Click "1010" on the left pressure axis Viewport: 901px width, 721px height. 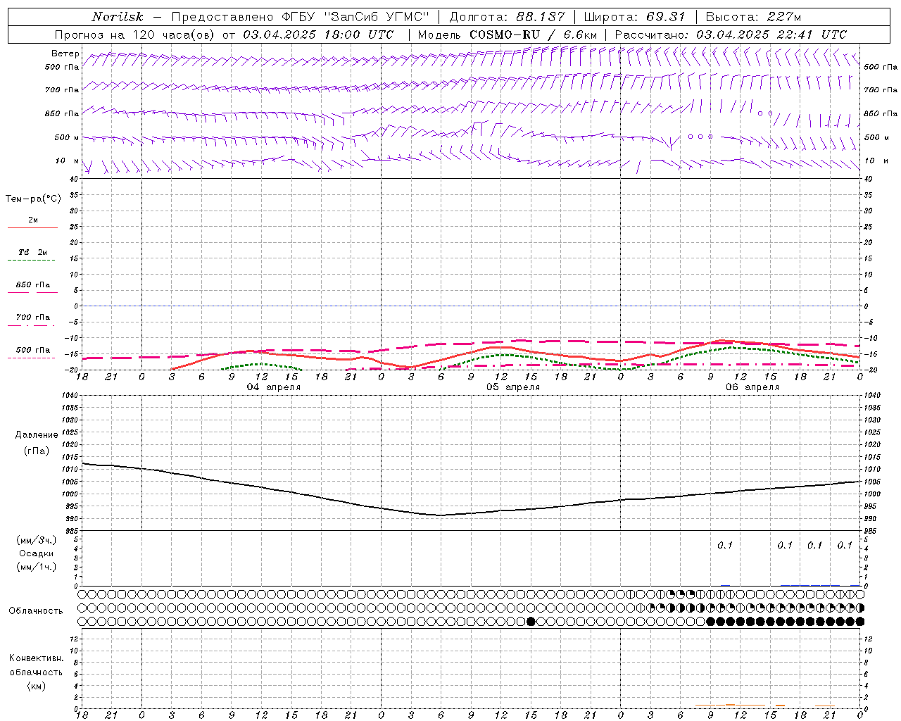(70, 469)
